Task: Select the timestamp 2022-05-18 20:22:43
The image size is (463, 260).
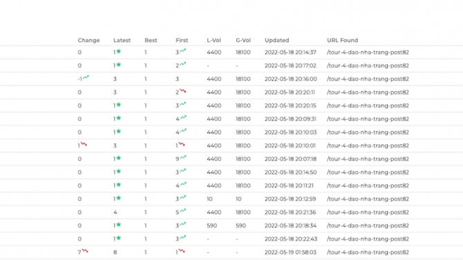Action: pyautogui.click(x=291, y=239)
